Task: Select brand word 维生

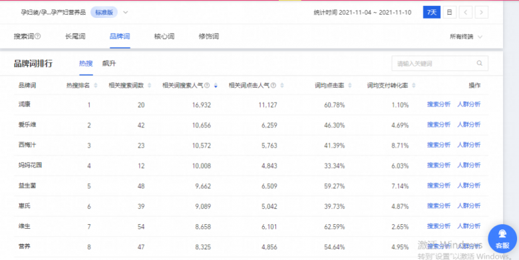Action: (x=25, y=226)
